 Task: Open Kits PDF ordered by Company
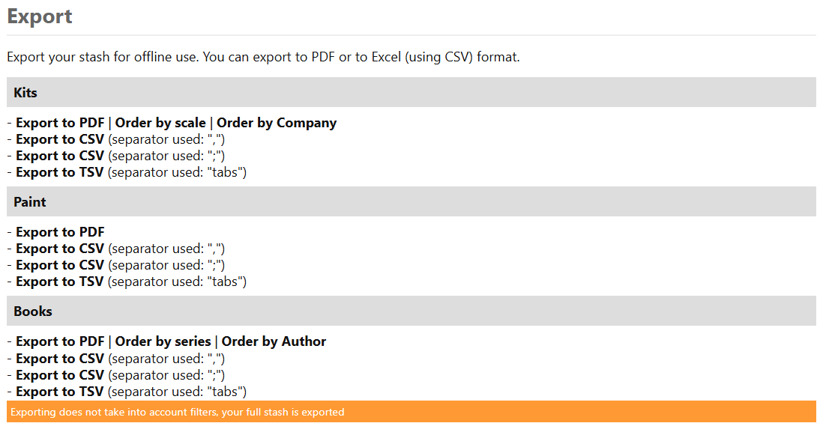tap(277, 123)
